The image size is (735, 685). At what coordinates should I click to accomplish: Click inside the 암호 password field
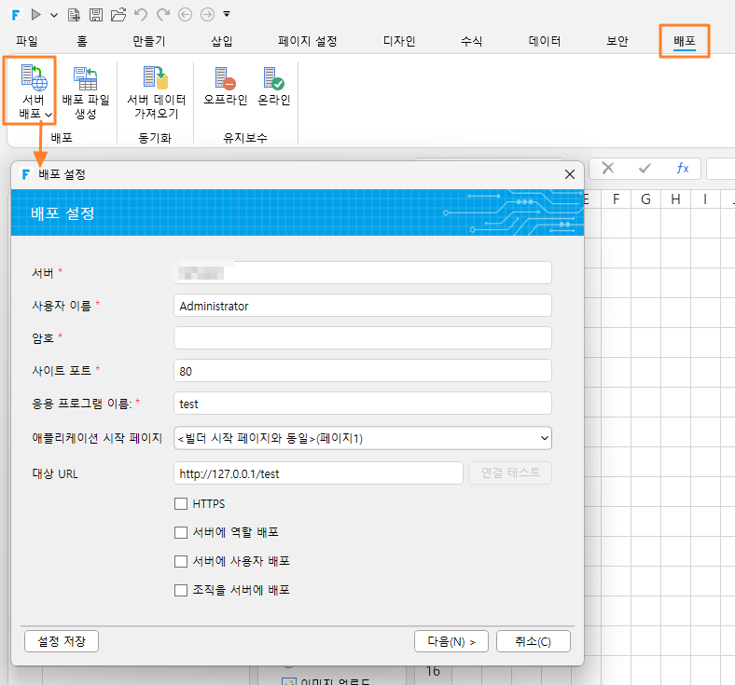click(x=362, y=338)
